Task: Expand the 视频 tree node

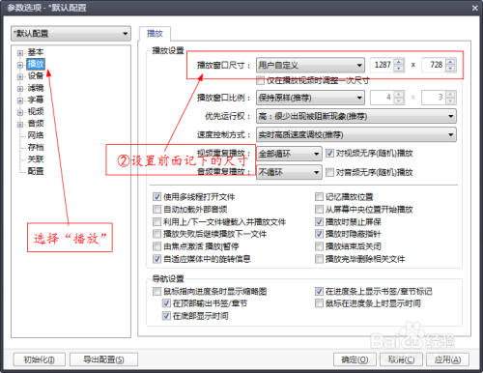Action: click(20, 112)
